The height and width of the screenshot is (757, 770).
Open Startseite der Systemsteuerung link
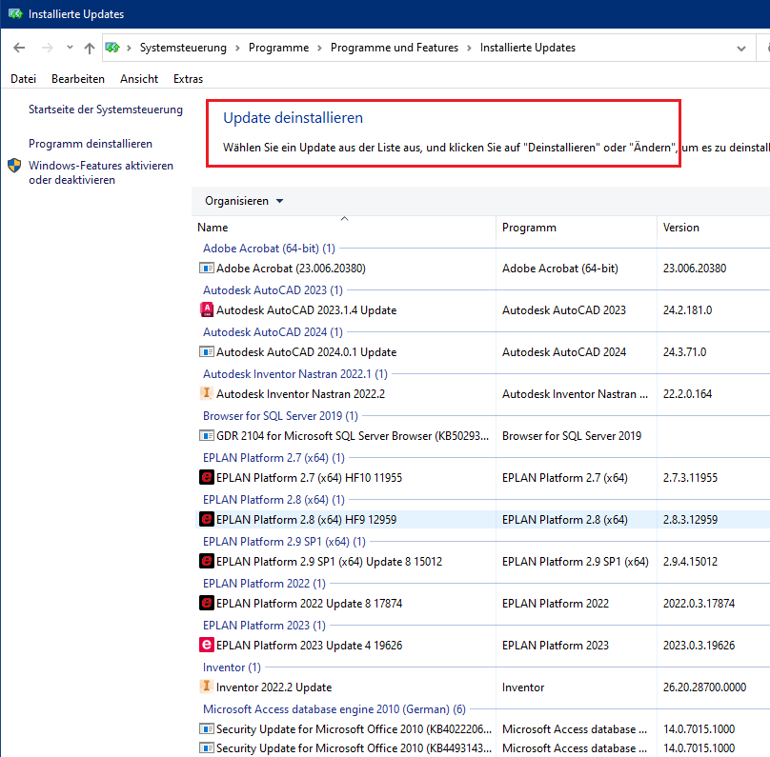tap(106, 110)
